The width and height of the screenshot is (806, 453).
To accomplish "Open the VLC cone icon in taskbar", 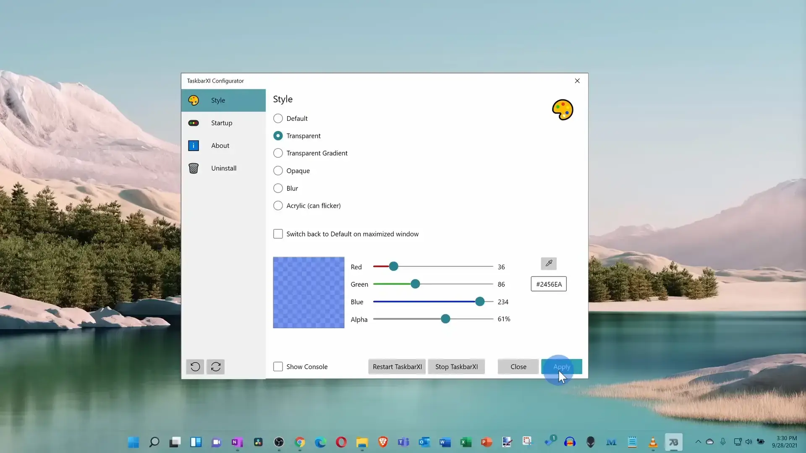I will [x=653, y=442].
